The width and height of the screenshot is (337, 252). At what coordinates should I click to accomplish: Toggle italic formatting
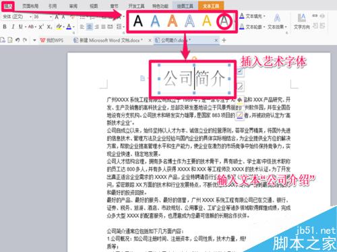pyautogui.click(x=13, y=27)
